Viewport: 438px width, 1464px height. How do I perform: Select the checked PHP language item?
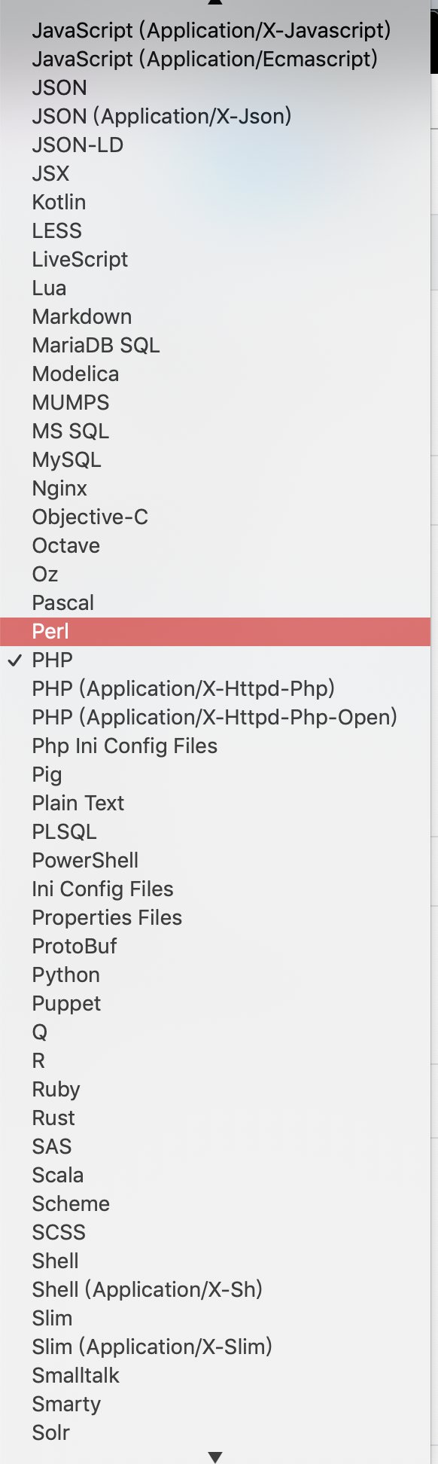(x=215, y=660)
